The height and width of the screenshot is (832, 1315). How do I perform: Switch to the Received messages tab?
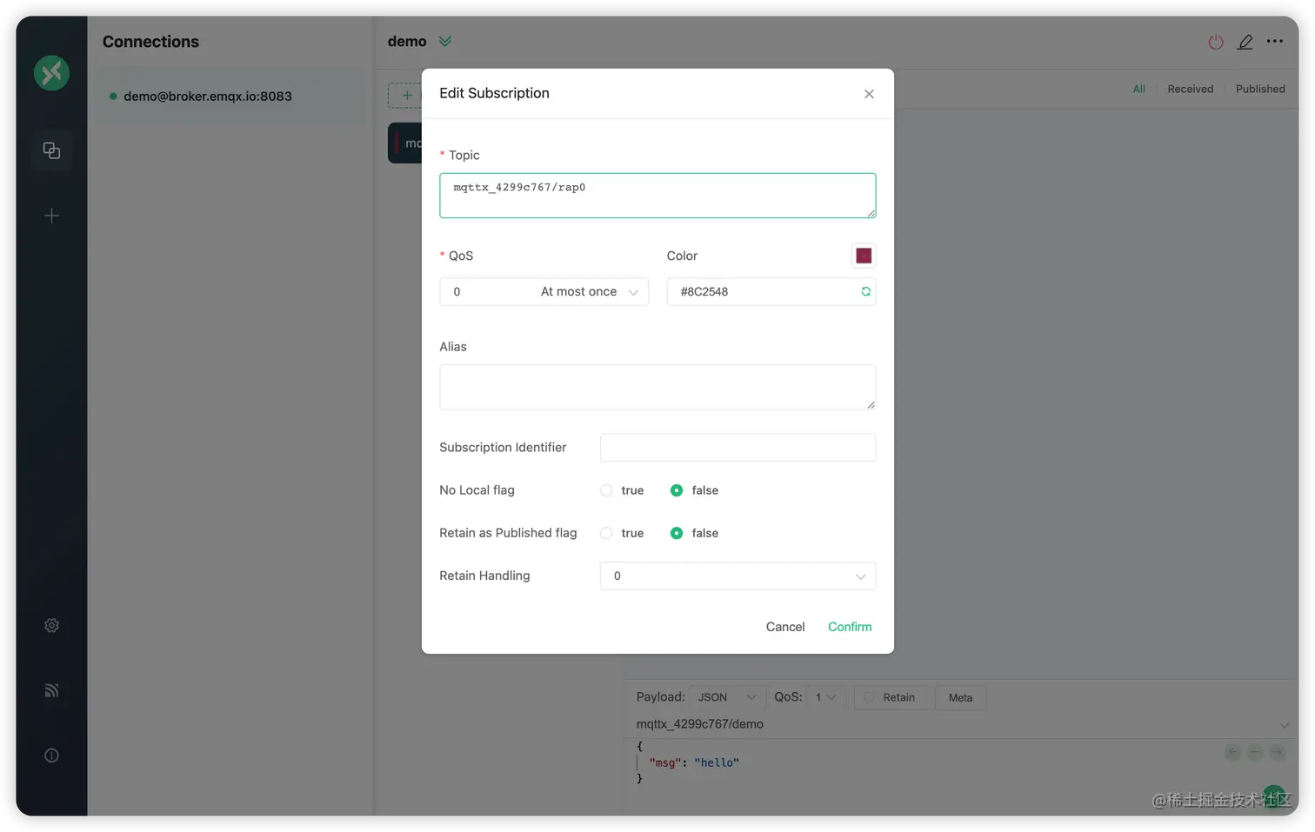[1190, 89]
